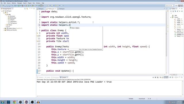Open Chrome from the Windows taskbar
The height and width of the screenshot is (104, 184).
coord(15,102)
